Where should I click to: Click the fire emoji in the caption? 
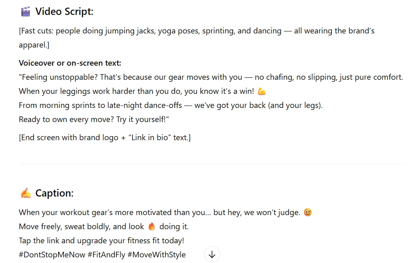point(151,226)
